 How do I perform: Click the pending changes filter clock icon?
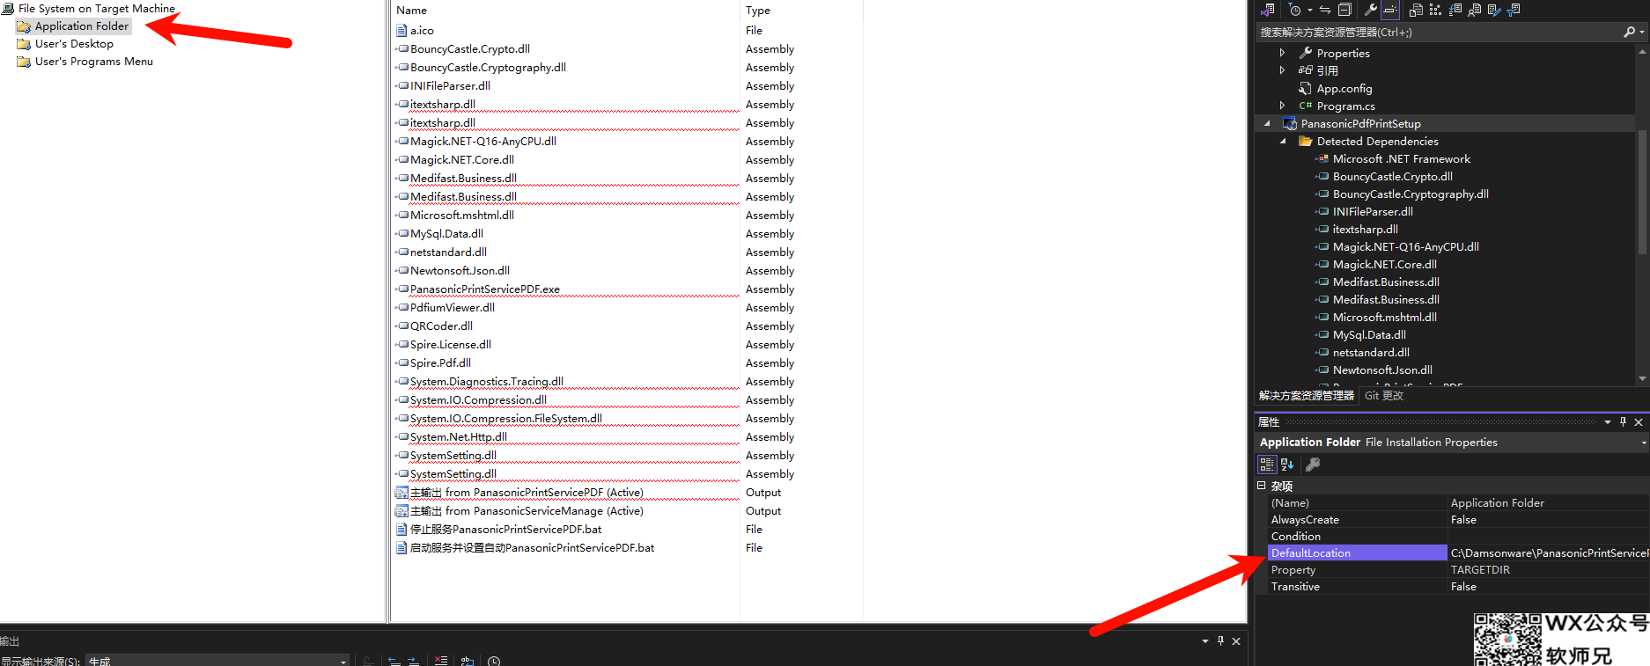[x=1294, y=10]
